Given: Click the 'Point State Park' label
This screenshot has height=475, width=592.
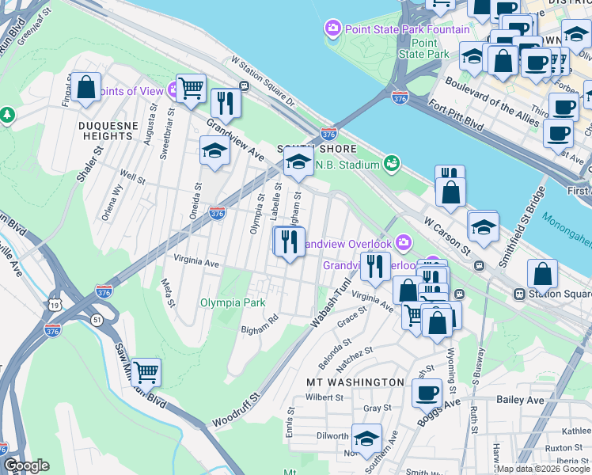Looking at the screenshot, I should [424, 49].
